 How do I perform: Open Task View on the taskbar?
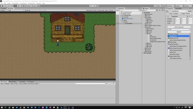pos(5,107)
